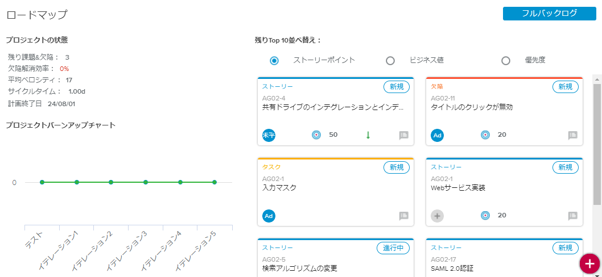Screen dimensions: 602x277
Task: Open the 新規 status on SAML 2.0認証 card
Action: click(x=565, y=248)
